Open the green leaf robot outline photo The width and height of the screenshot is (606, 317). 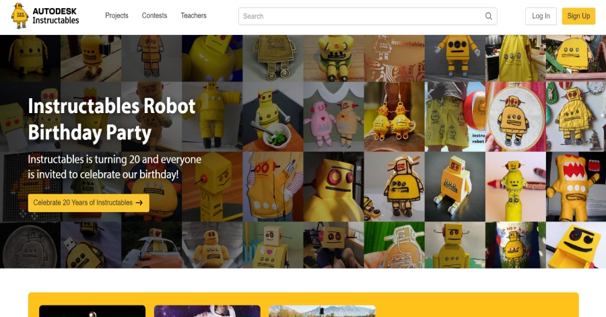(394, 245)
